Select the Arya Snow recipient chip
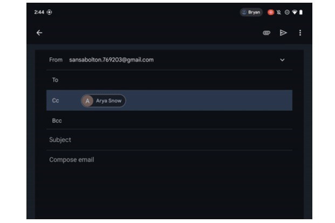 (104, 101)
